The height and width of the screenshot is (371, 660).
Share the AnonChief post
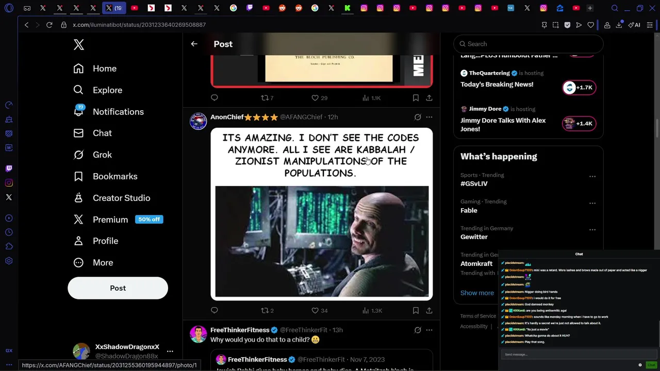[429, 310]
